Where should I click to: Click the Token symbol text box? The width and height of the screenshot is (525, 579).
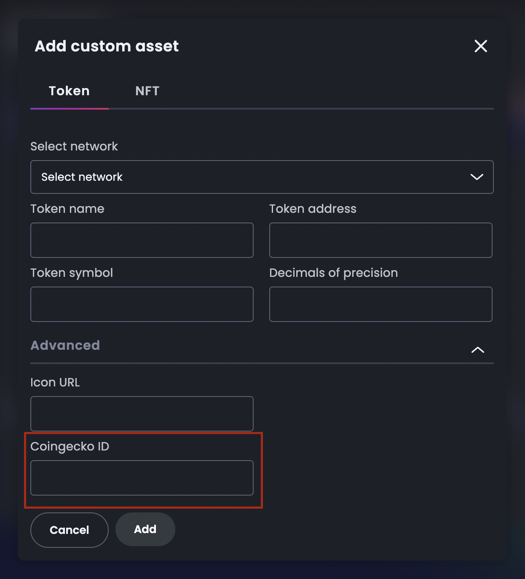click(142, 304)
